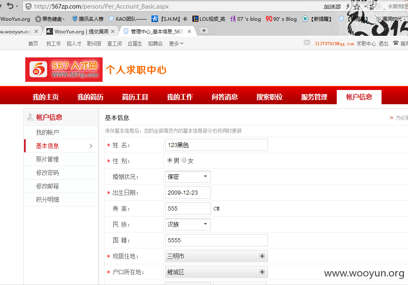Click the 出生日期 date field
This screenshot has height=285, width=408.
click(188, 193)
